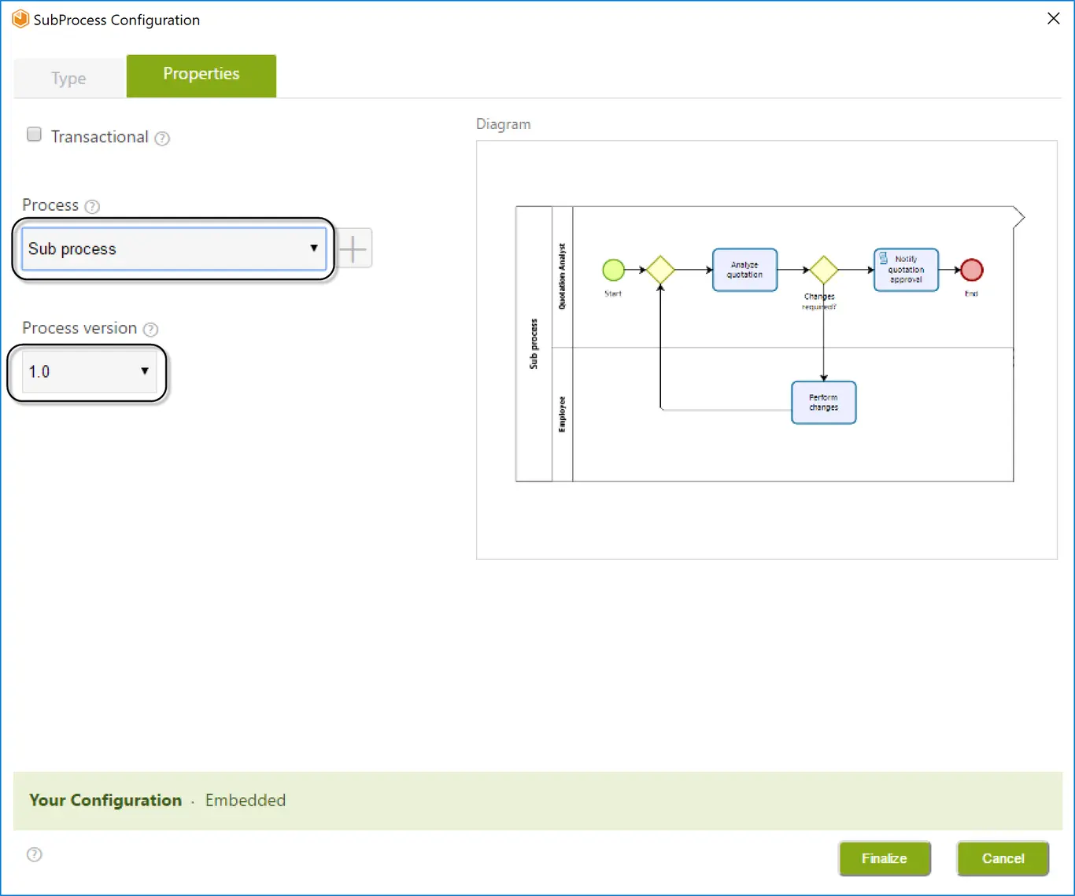Image resolution: width=1075 pixels, height=896 pixels.
Task: Open the Process dropdown showing Sub process
Action: (174, 249)
